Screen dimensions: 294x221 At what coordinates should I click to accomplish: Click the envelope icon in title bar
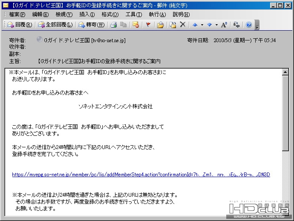[6, 6]
